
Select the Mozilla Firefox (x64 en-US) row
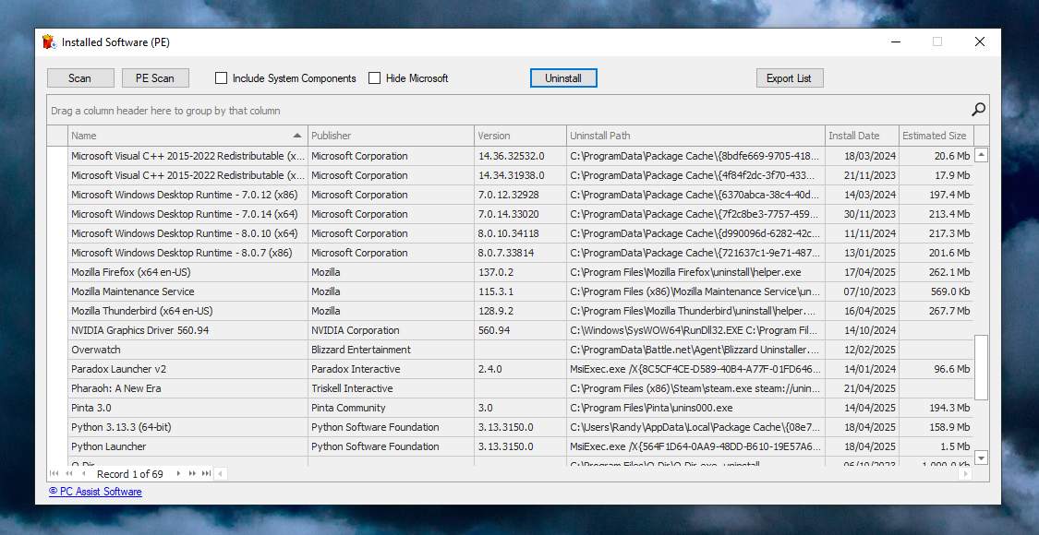(521, 272)
